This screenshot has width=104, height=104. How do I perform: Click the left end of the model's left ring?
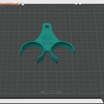21,54
